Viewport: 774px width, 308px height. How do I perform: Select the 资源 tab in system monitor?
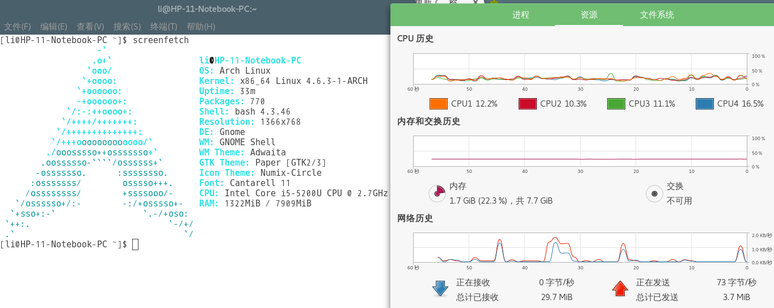click(588, 15)
